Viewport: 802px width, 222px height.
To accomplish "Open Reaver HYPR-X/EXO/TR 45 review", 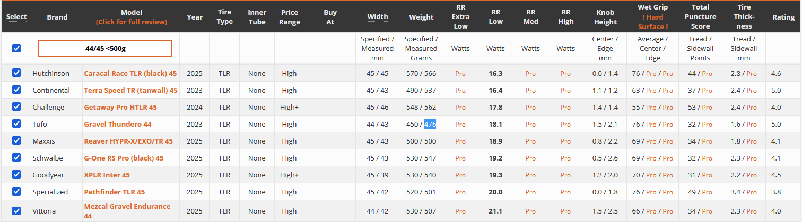I will tap(128, 141).
